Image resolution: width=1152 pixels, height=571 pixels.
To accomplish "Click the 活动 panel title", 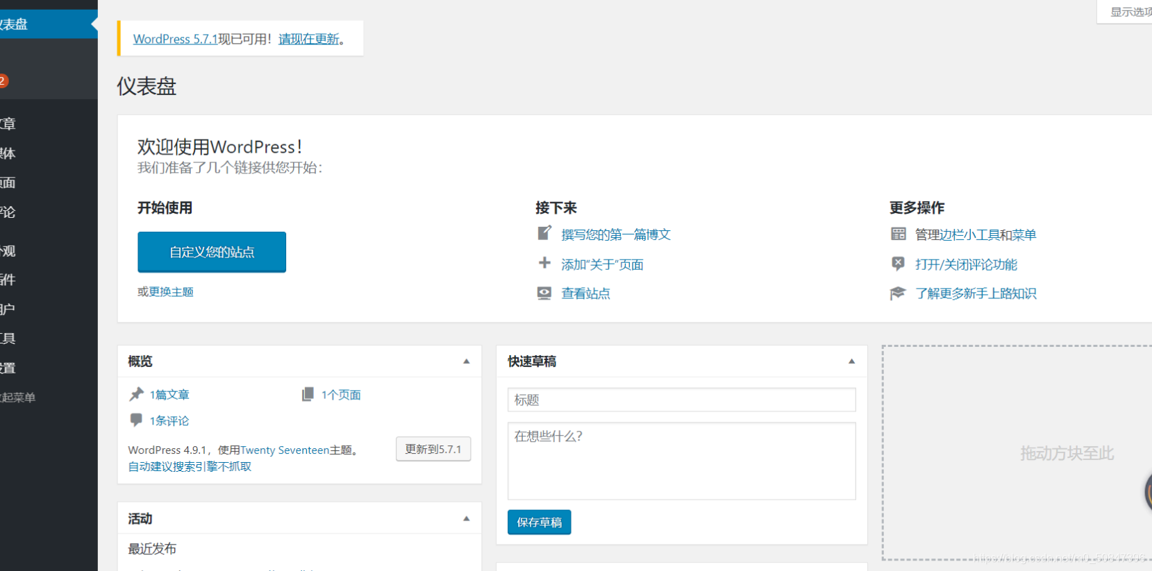I will coord(140,518).
